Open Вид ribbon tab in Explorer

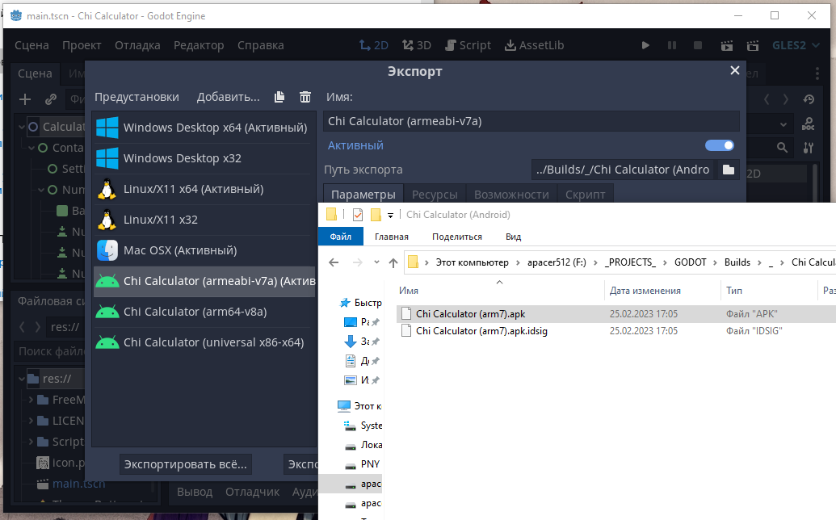513,237
